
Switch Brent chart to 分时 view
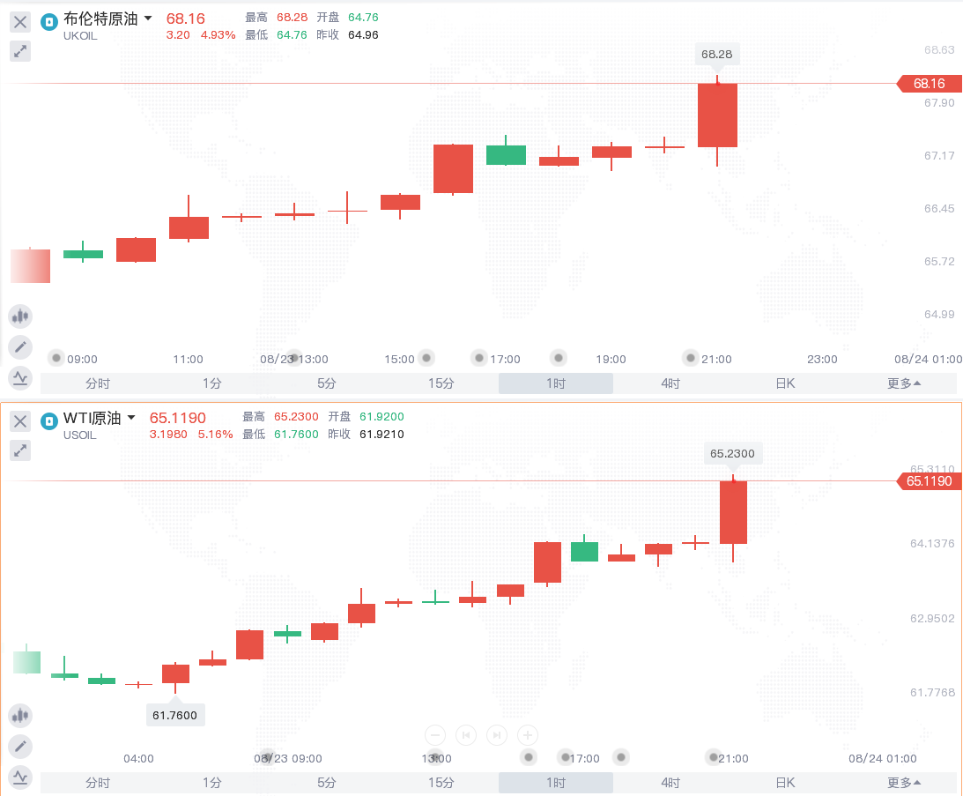pos(98,383)
